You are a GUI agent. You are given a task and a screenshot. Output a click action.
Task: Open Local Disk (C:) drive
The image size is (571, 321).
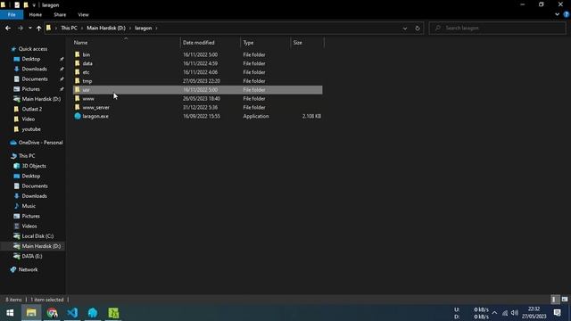[x=37, y=235]
